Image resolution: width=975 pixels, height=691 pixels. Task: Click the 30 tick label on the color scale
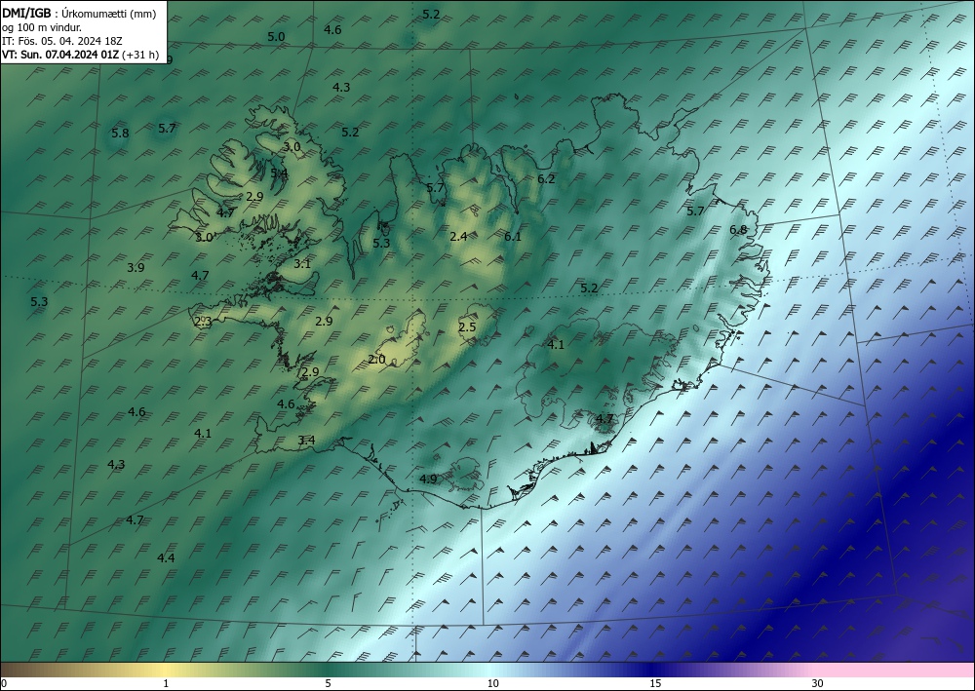817,683
